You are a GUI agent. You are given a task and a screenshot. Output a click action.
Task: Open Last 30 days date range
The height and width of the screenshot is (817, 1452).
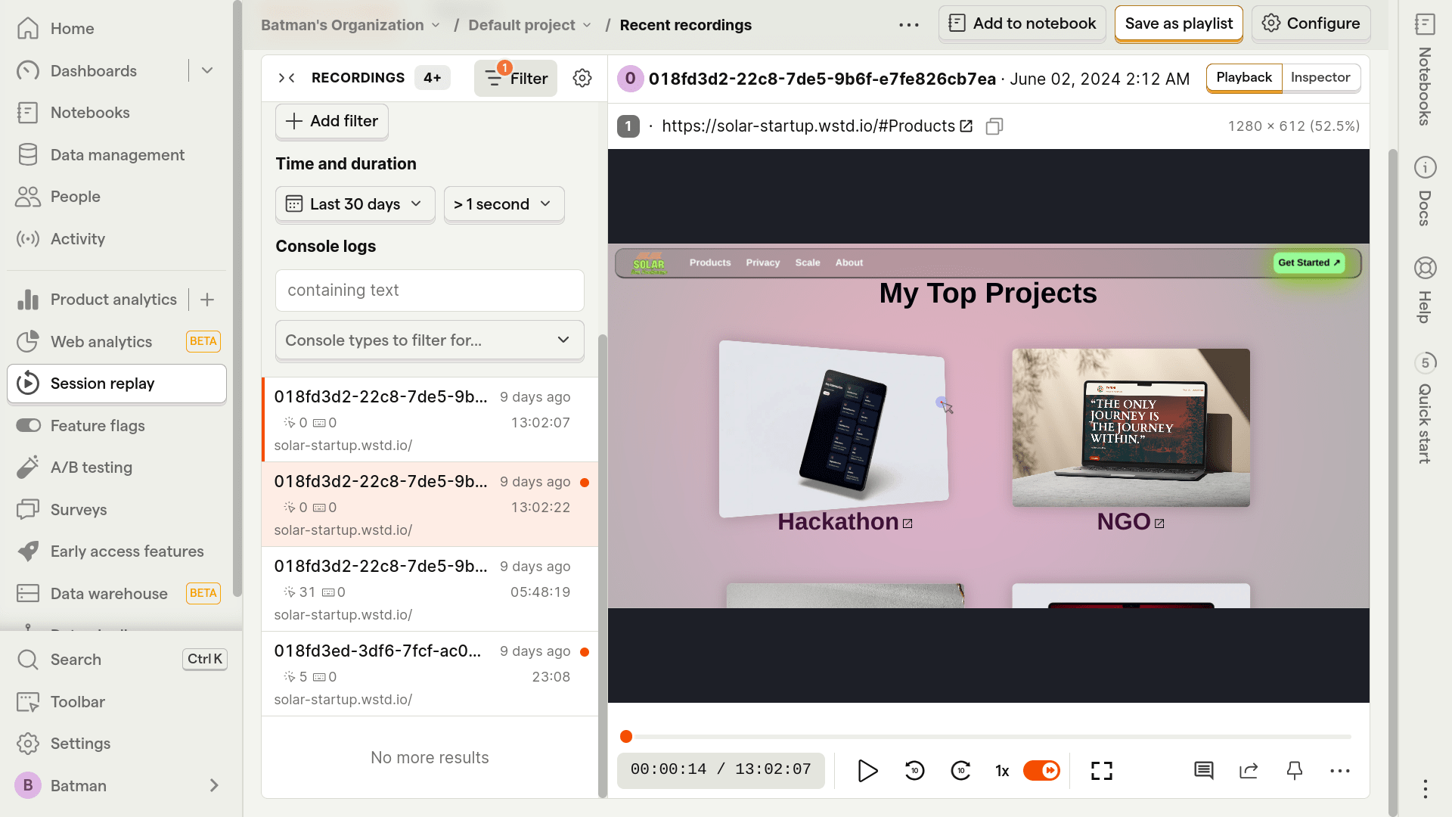pyautogui.click(x=355, y=204)
